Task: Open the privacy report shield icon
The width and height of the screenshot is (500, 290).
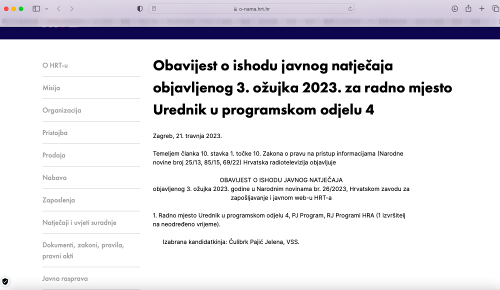Action: tap(140, 9)
